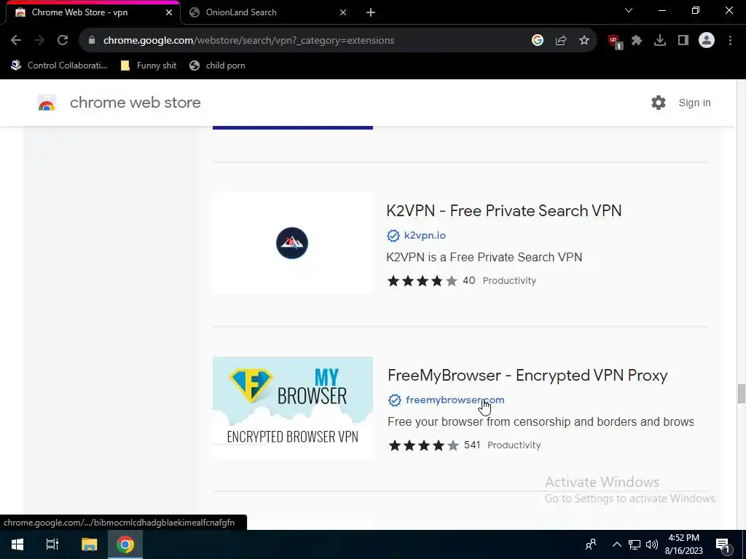Click the chrome web store title text
746x559 pixels.
(x=135, y=103)
